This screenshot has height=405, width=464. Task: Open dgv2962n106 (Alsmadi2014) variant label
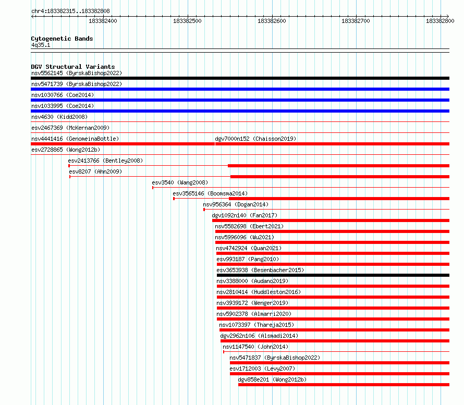pyautogui.click(x=259, y=336)
